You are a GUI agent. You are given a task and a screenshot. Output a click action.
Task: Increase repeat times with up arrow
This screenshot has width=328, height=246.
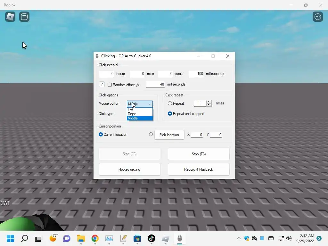(209, 102)
